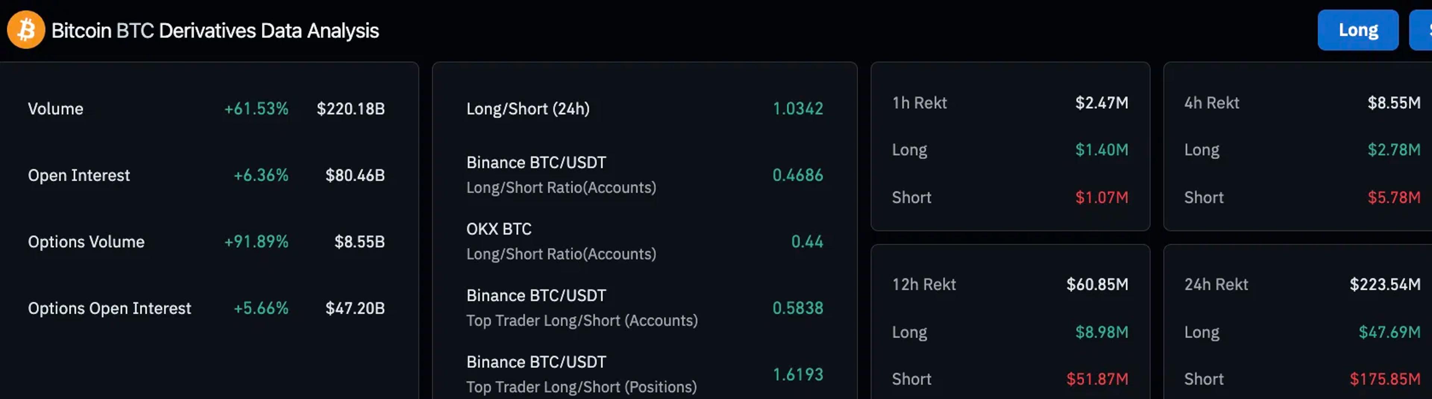Click the blue Long button
Viewport: 1432px width, 399px height.
(x=1357, y=30)
